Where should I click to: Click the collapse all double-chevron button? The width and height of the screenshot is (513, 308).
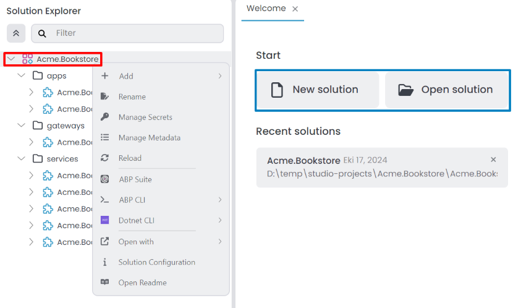(15, 33)
